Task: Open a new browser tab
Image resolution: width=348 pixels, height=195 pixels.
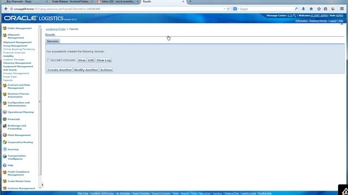Action: point(190,2)
